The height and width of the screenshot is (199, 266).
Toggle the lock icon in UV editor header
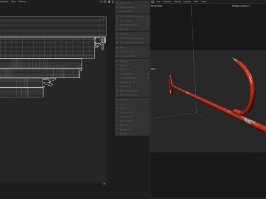click(105, 2)
